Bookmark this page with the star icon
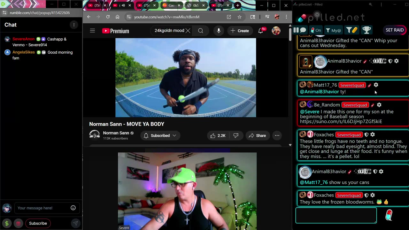409x230 pixels. [x=239, y=17]
